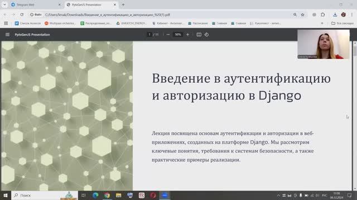Open a new browser tab
Viewport: 357px width, 200px height.
[123, 4]
